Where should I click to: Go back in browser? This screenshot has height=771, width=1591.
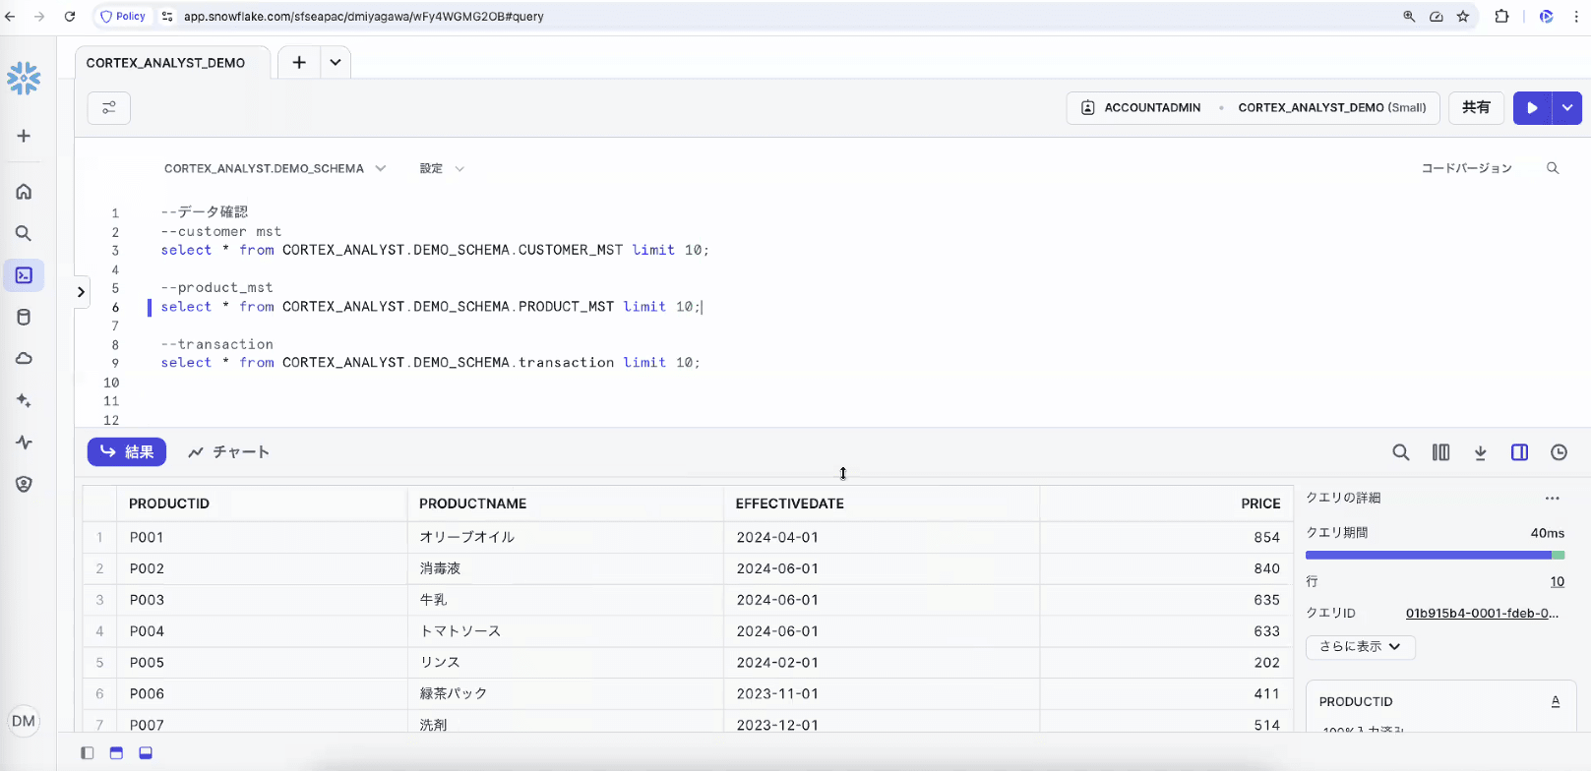(10, 17)
